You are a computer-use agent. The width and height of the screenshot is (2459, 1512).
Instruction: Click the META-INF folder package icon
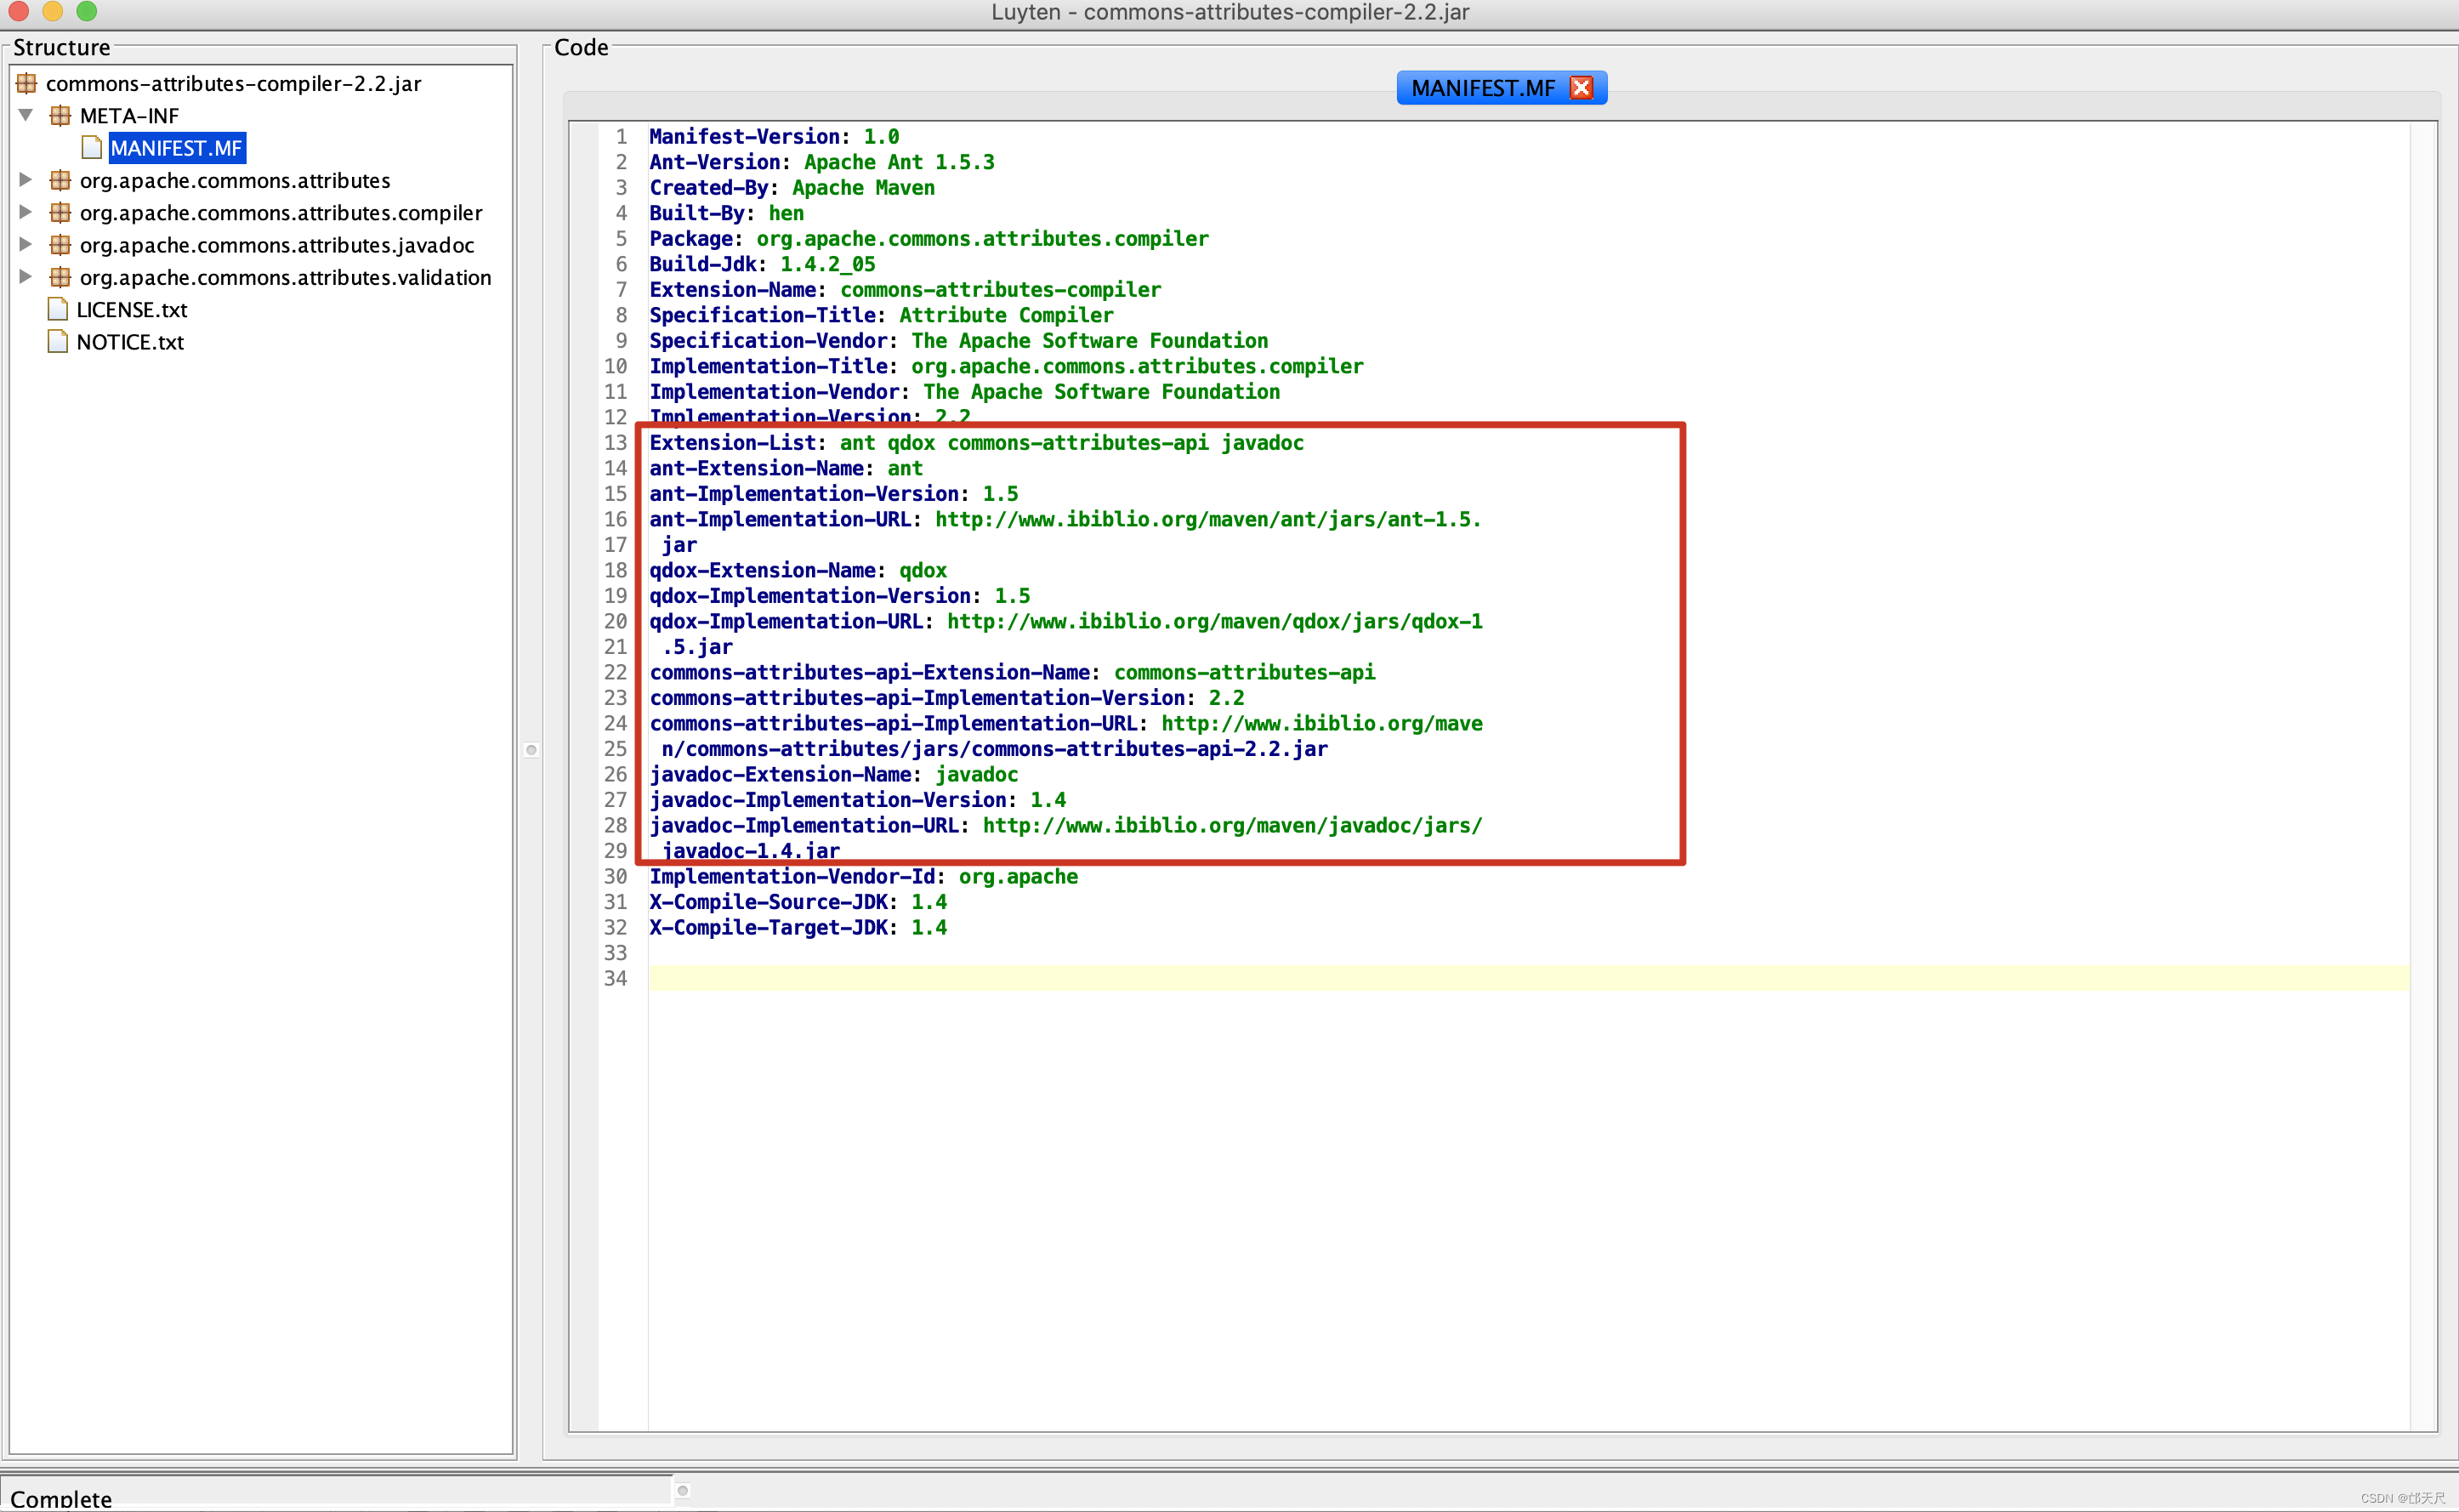(x=60, y=116)
